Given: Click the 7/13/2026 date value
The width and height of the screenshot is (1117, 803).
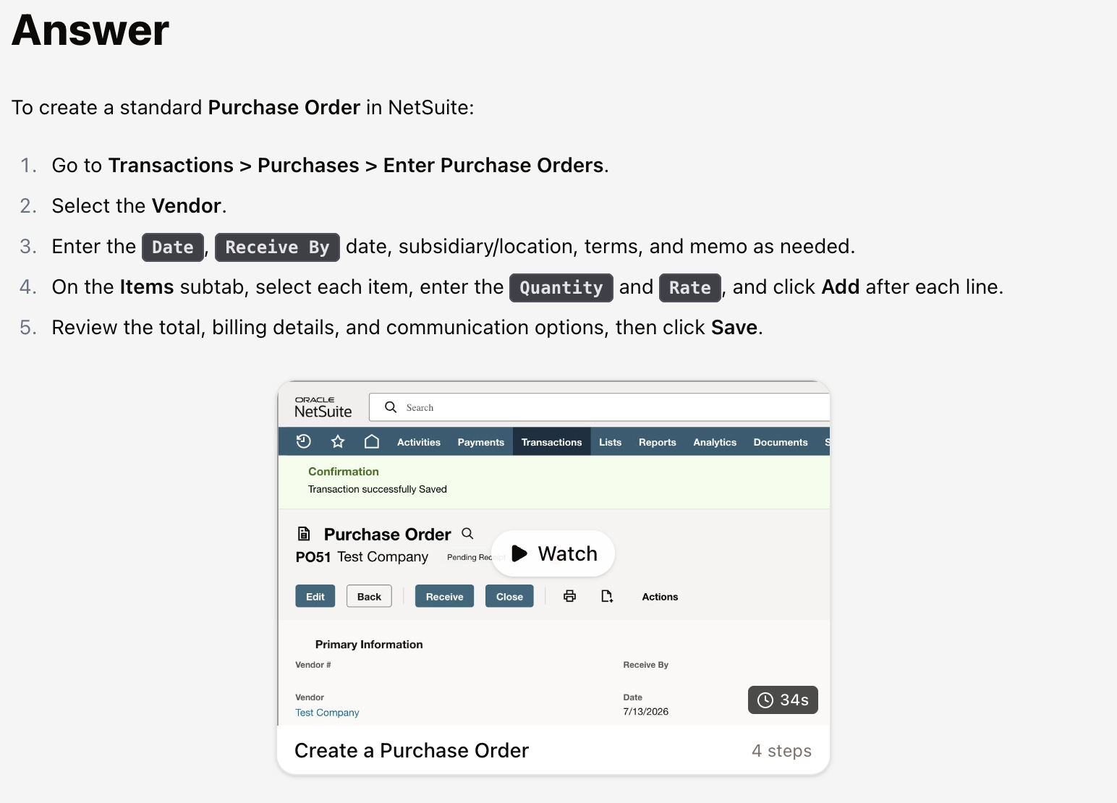Looking at the screenshot, I should pyautogui.click(x=646, y=712).
